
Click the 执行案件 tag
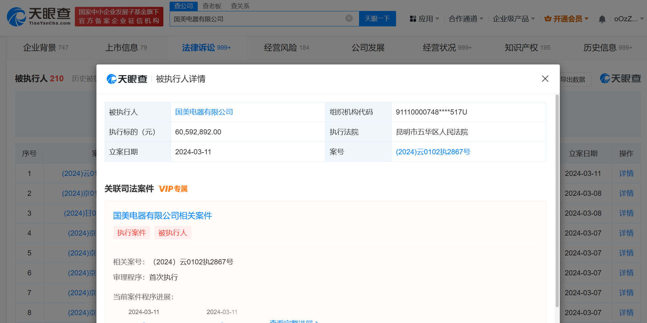pyautogui.click(x=131, y=233)
